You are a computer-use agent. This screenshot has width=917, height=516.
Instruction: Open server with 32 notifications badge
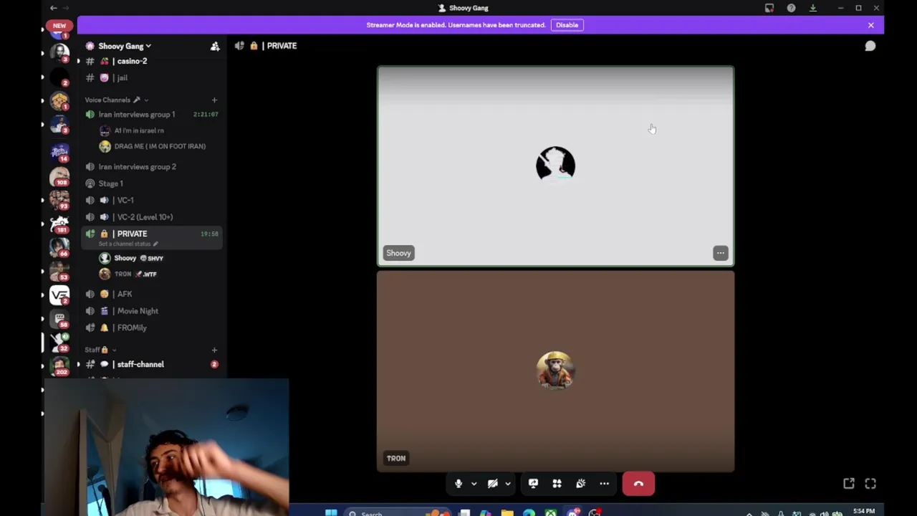coord(59,343)
